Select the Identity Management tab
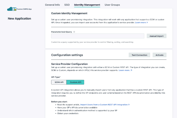 87,5
